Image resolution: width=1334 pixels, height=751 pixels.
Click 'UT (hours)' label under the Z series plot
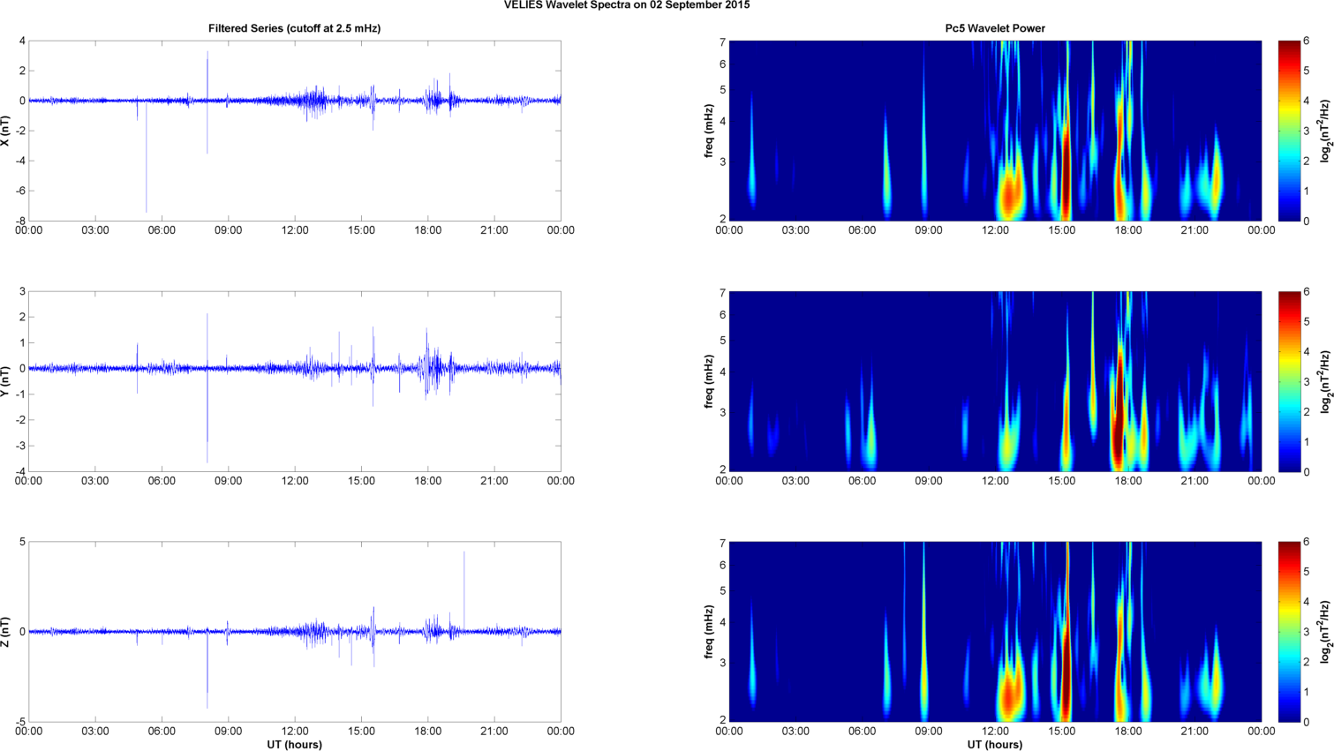click(x=294, y=745)
